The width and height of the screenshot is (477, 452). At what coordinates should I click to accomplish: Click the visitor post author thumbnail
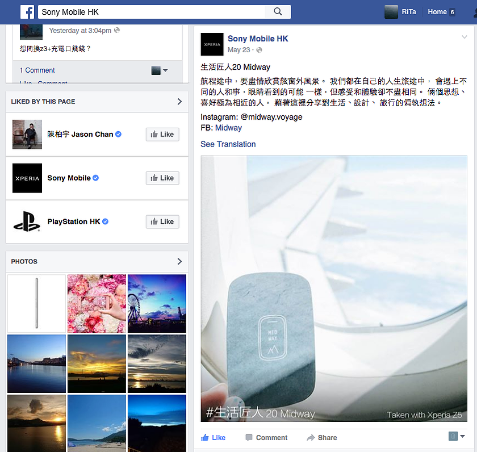point(31,32)
